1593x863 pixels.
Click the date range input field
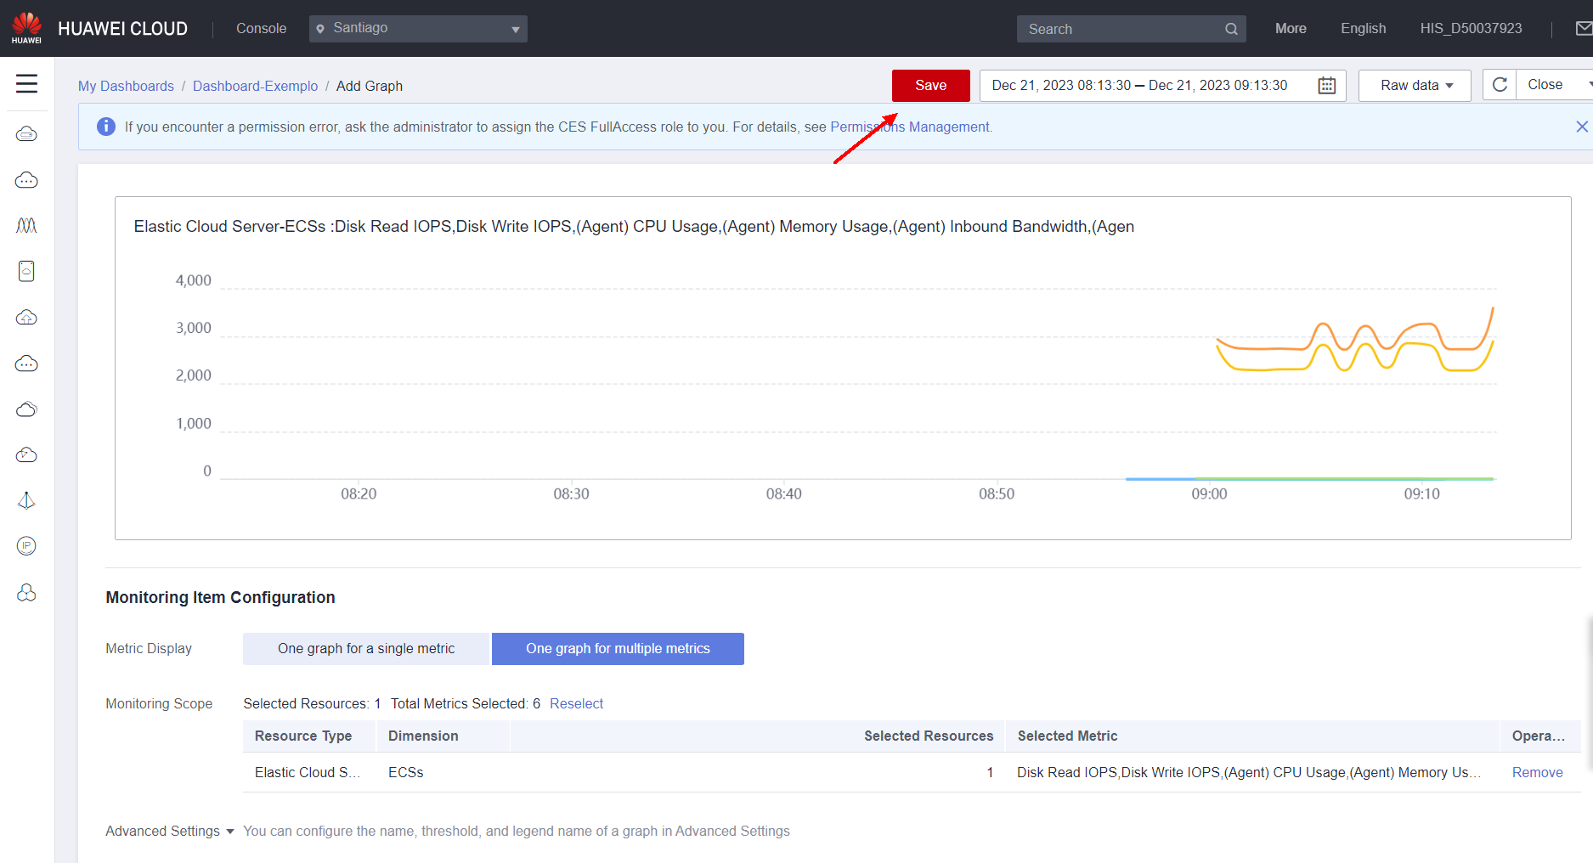coord(1139,86)
